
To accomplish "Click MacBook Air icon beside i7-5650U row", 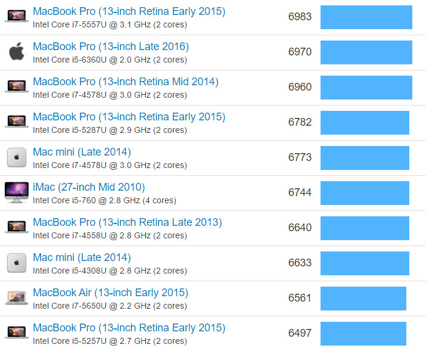I will (17, 298).
